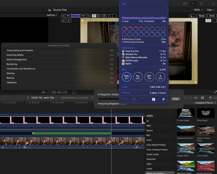Open the Settings dropdown
This screenshot has width=217, height=174.
[x=52, y=15]
